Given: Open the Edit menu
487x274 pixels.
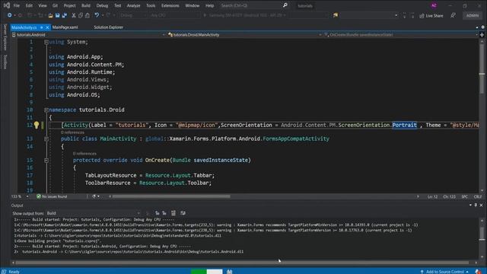Looking at the screenshot, I should pos(29,5).
